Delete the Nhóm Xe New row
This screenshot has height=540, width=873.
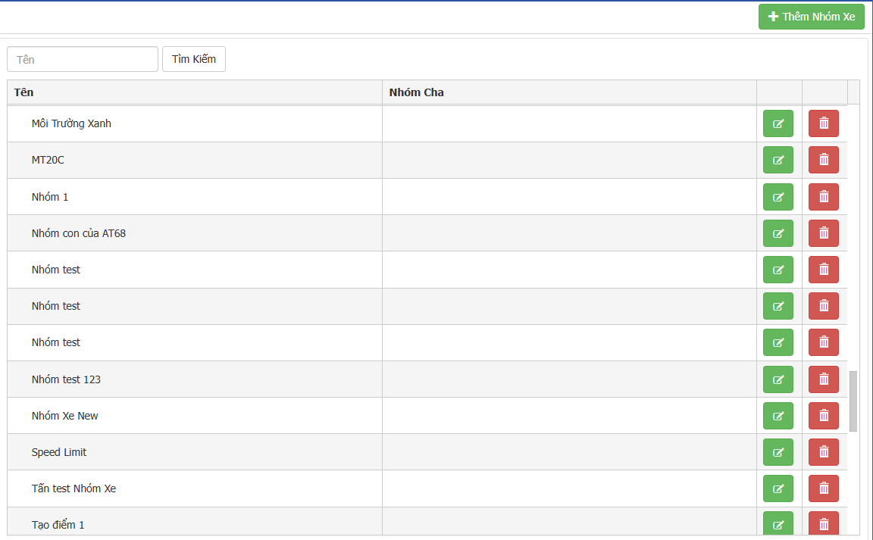click(x=823, y=416)
